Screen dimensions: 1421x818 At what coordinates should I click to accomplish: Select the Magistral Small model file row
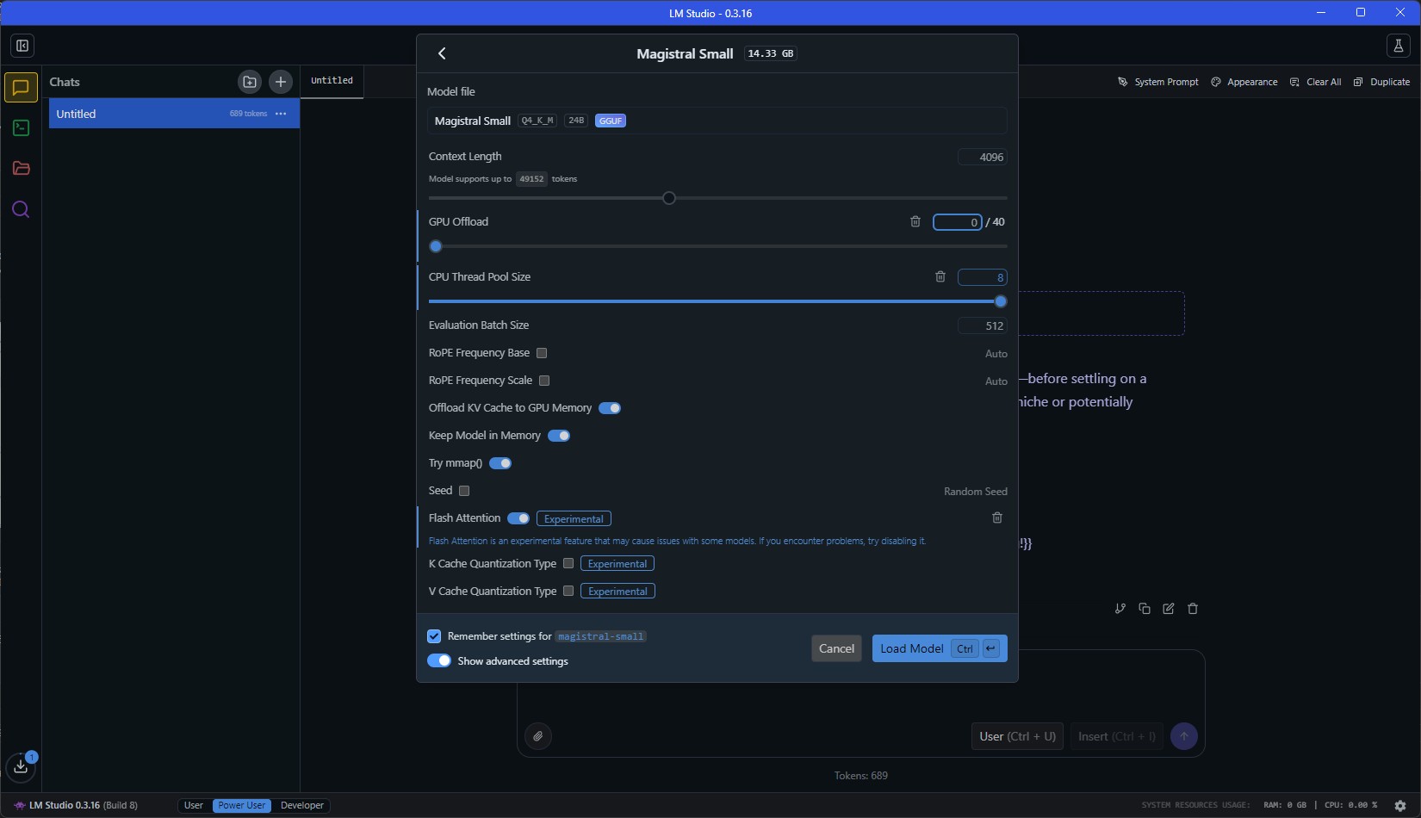pos(717,121)
